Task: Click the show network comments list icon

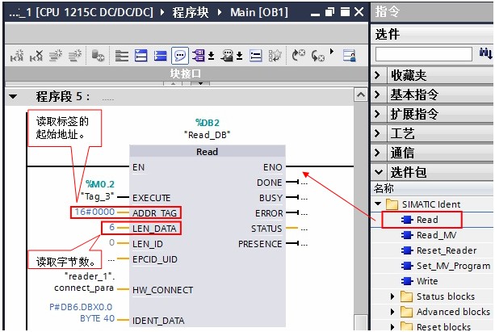Action: pyautogui.click(x=256, y=56)
